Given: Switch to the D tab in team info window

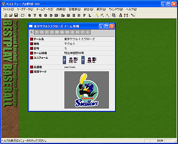Looking at the screenshot, I should click(x=52, y=32).
